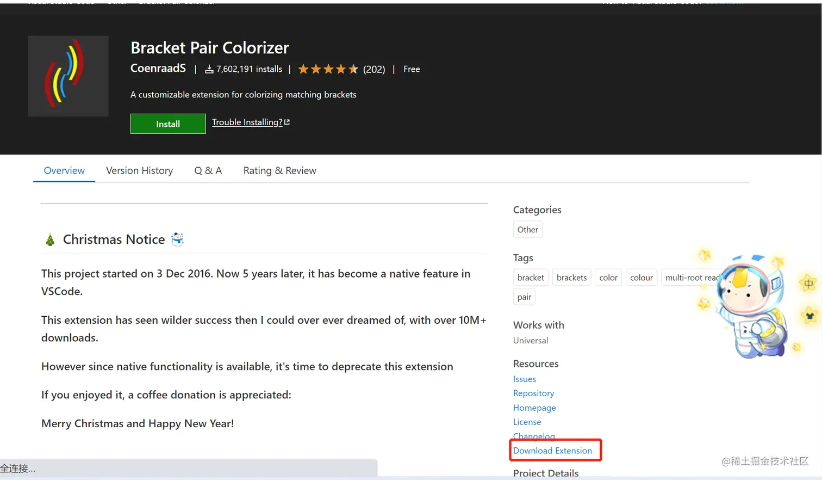
Task: Select the 'colour' tag
Action: point(642,278)
